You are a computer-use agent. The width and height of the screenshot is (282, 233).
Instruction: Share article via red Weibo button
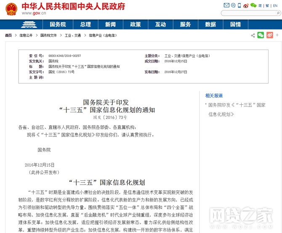[270, 35]
